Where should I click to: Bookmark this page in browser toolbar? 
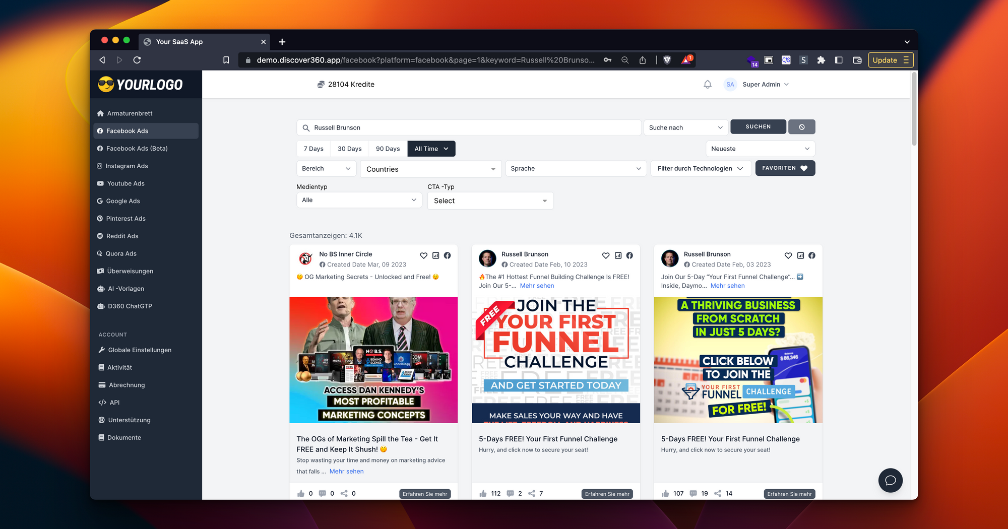click(226, 60)
